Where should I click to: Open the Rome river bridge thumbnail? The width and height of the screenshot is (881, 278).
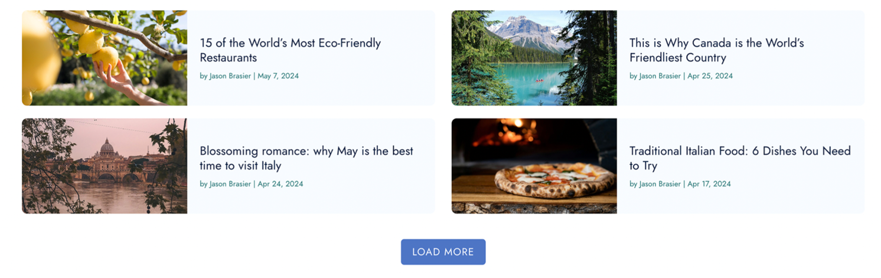tap(105, 166)
